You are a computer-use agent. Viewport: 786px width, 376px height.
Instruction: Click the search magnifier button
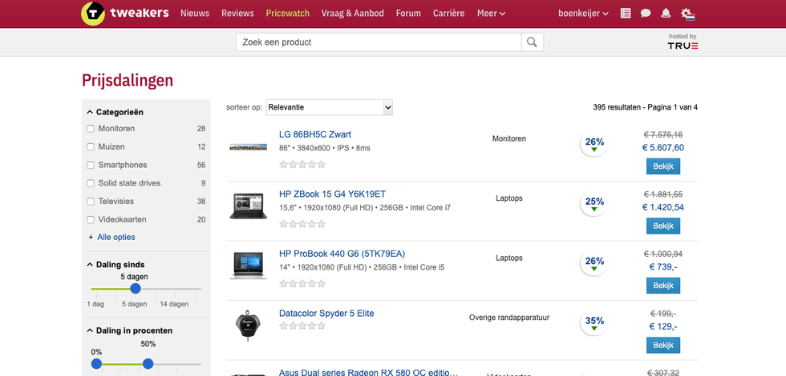[x=533, y=42]
